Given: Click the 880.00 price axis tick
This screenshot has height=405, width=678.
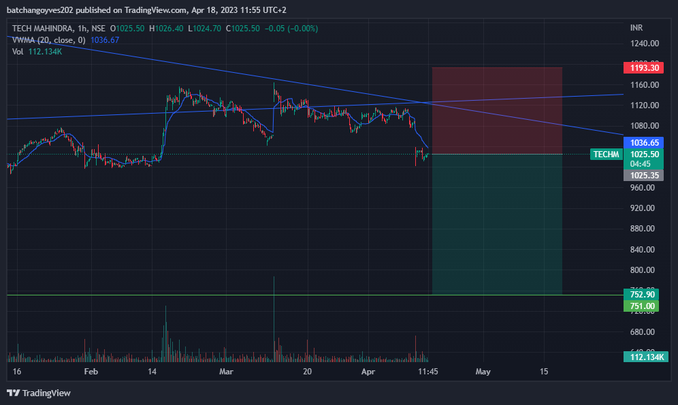Looking at the screenshot, I should click(642, 228).
